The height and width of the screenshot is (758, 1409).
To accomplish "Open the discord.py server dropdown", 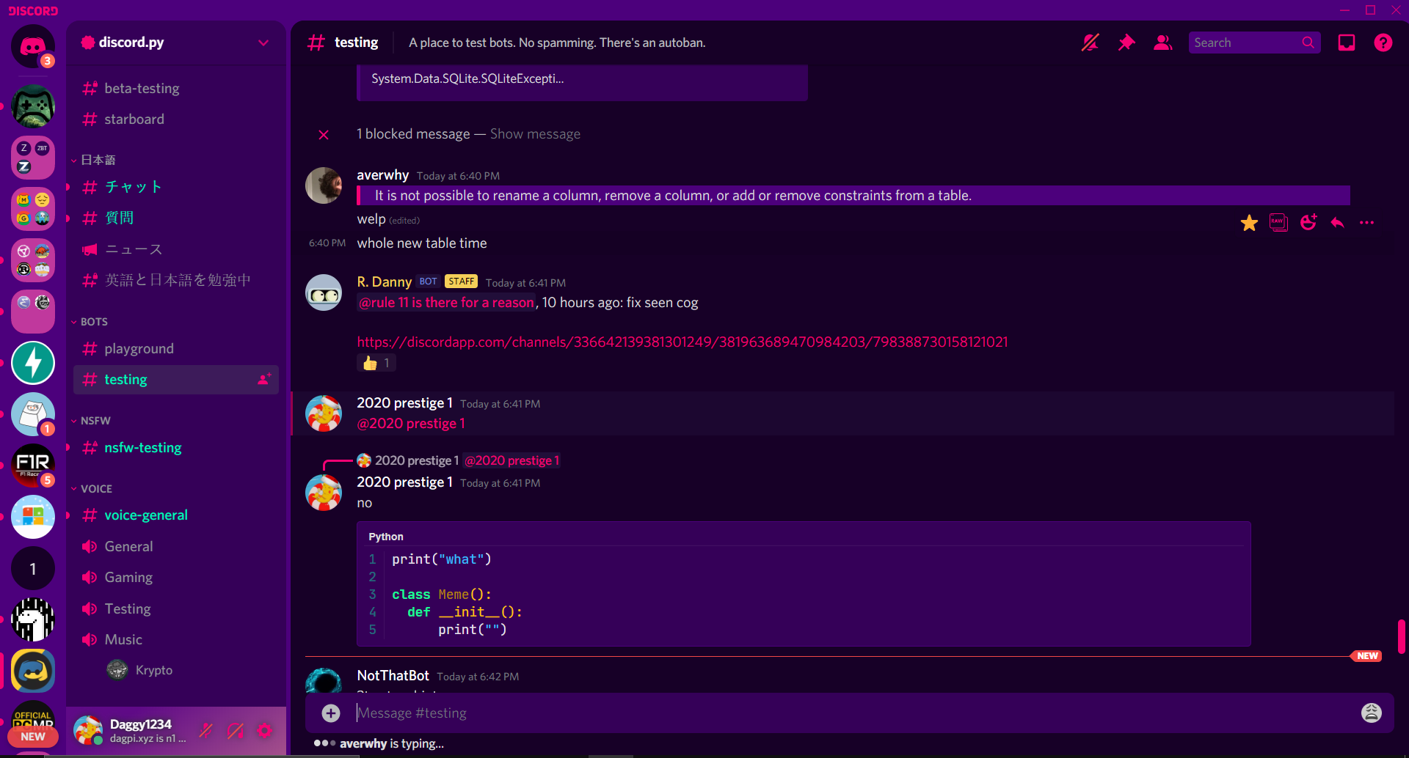I will pos(263,43).
